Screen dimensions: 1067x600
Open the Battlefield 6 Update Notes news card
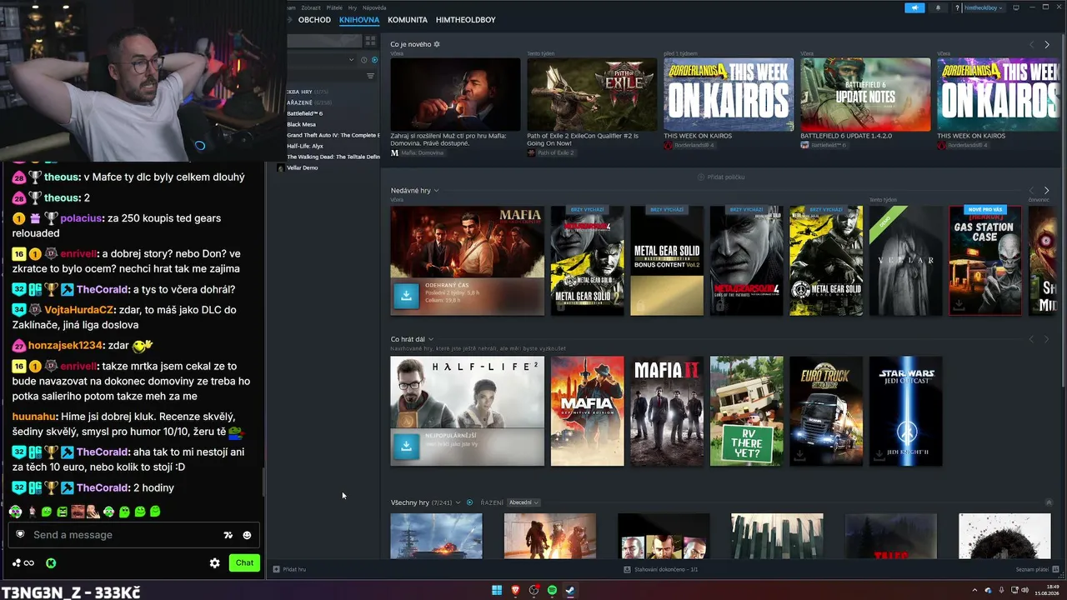tap(865, 94)
